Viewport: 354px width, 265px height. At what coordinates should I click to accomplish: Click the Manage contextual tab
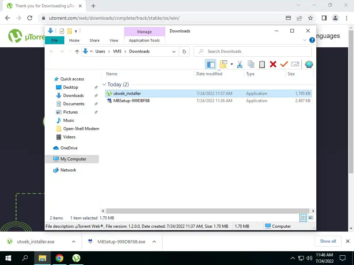(145, 32)
